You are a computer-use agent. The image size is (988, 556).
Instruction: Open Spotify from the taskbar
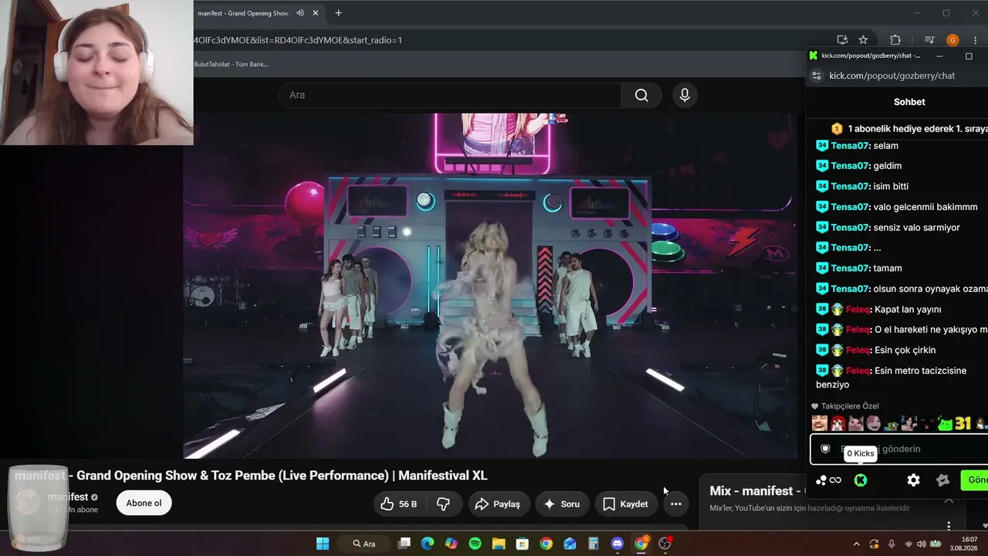475,544
